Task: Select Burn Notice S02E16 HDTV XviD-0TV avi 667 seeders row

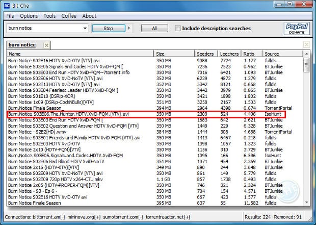Action: tap(155, 197)
